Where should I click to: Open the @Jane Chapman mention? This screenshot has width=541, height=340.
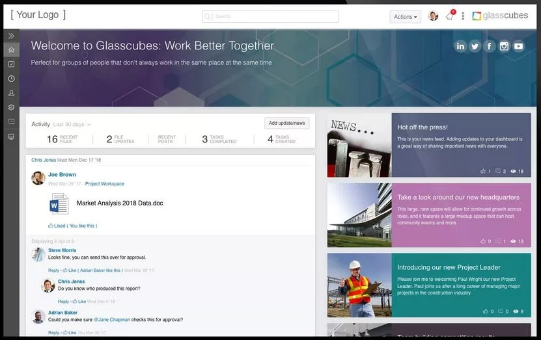[112, 320]
